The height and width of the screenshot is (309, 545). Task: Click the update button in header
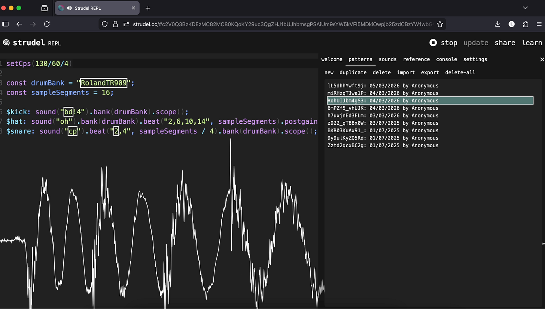click(x=476, y=43)
